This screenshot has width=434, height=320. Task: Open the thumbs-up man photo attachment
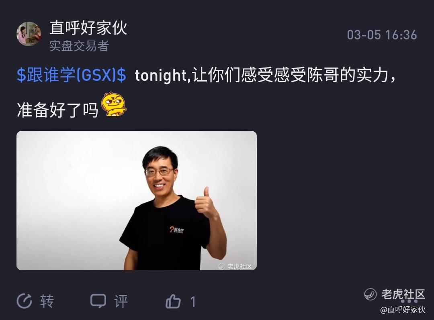click(x=137, y=200)
